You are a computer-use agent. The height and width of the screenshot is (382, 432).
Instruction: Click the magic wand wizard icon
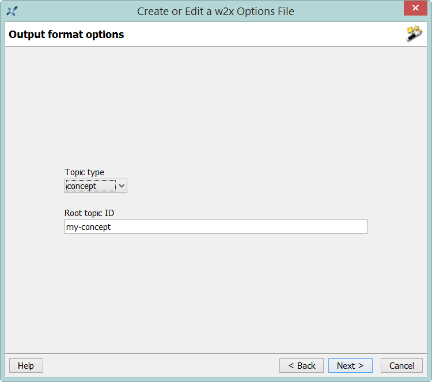click(x=414, y=33)
